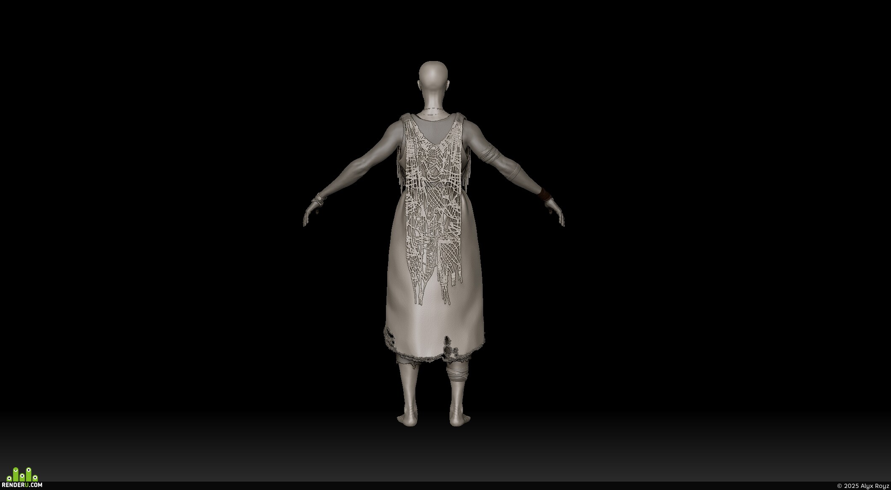Select the model's right foot
The image size is (891, 490).
[459, 419]
